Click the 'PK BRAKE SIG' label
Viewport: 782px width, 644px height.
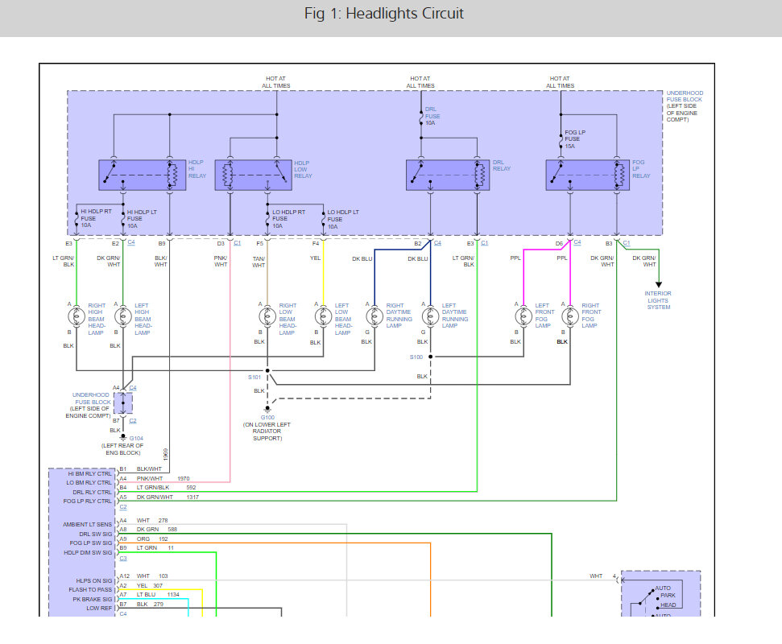coord(93,599)
